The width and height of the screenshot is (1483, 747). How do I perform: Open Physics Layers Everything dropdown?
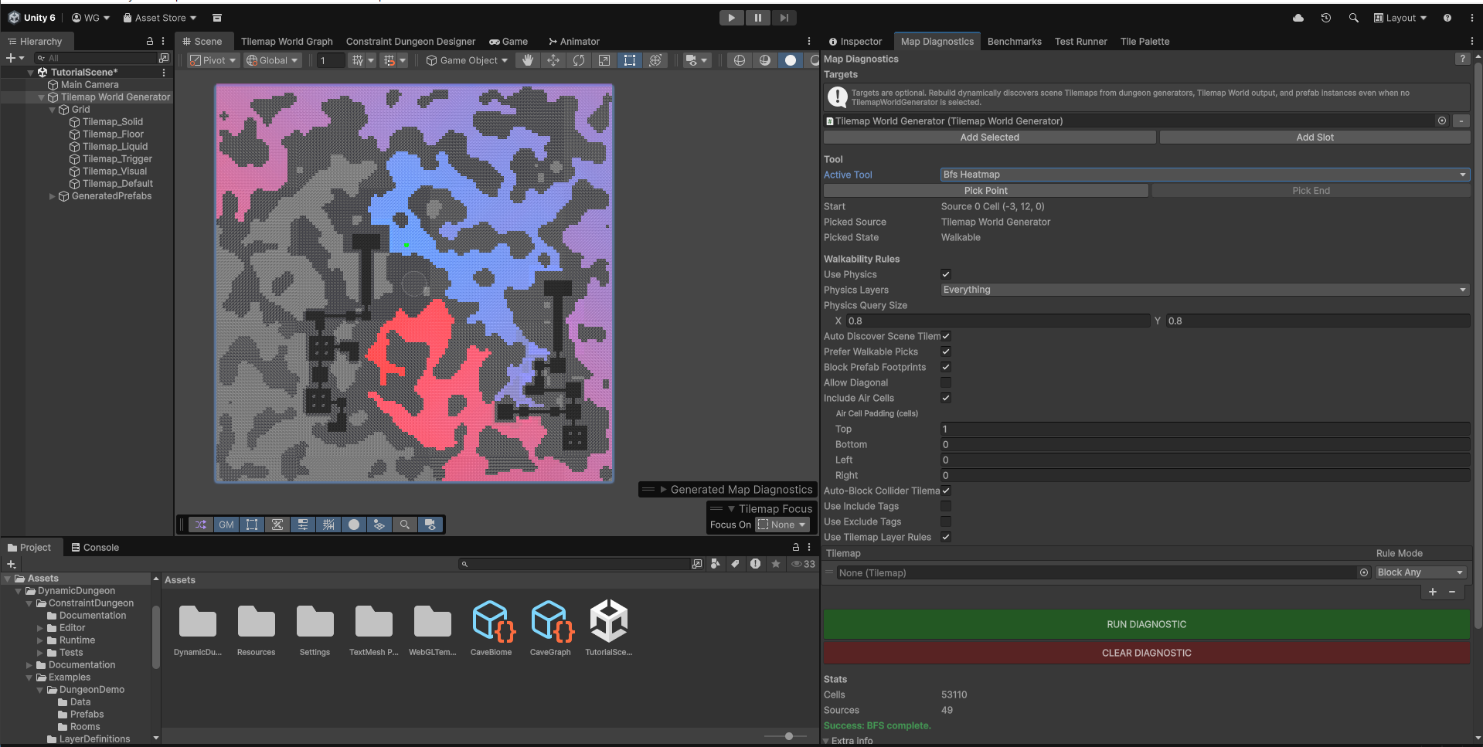pyautogui.click(x=1205, y=290)
